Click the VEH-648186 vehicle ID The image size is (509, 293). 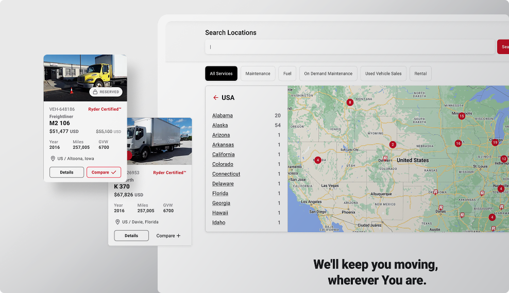62,109
